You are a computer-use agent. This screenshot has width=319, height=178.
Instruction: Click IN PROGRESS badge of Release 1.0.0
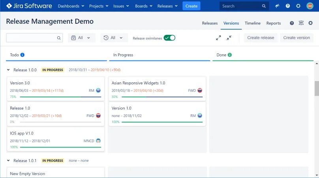53,70
